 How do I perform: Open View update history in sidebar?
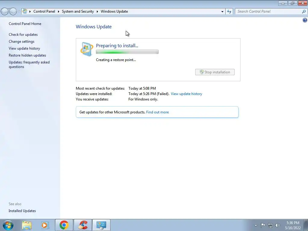[x=24, y=48]
